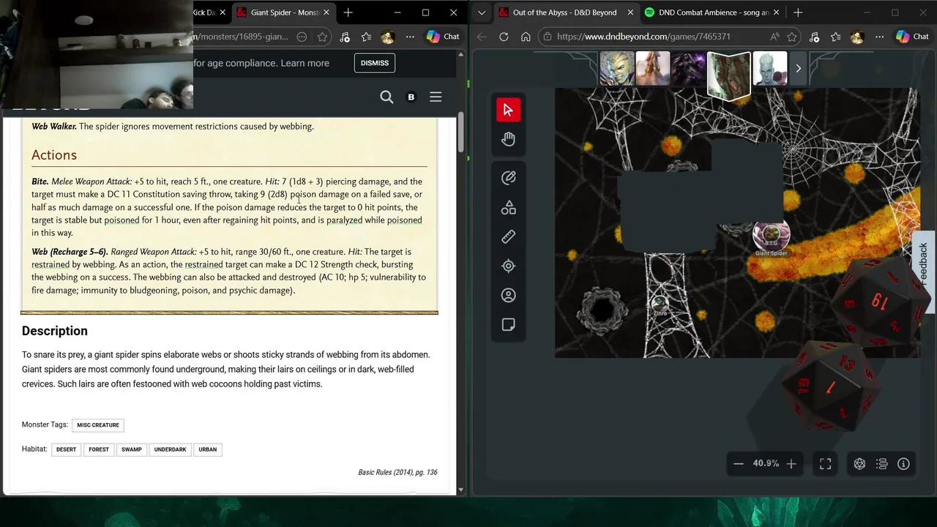Zoom out the map with minus
This screenshot has width=937, height=527.
click(739, 463)
